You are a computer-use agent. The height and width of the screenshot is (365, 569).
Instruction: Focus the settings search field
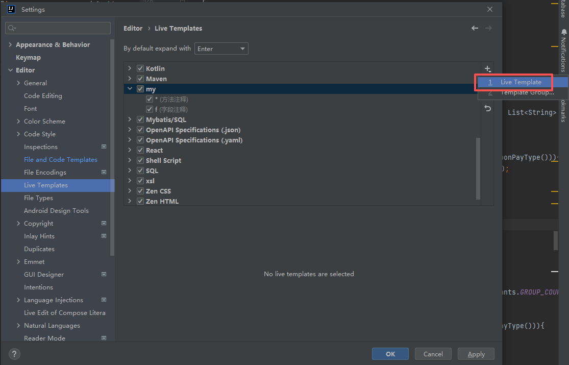[x=58, y=28]
